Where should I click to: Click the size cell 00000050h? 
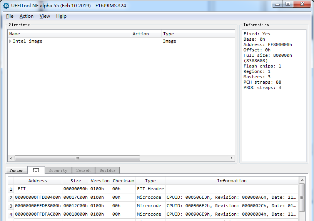pos(76,189)
